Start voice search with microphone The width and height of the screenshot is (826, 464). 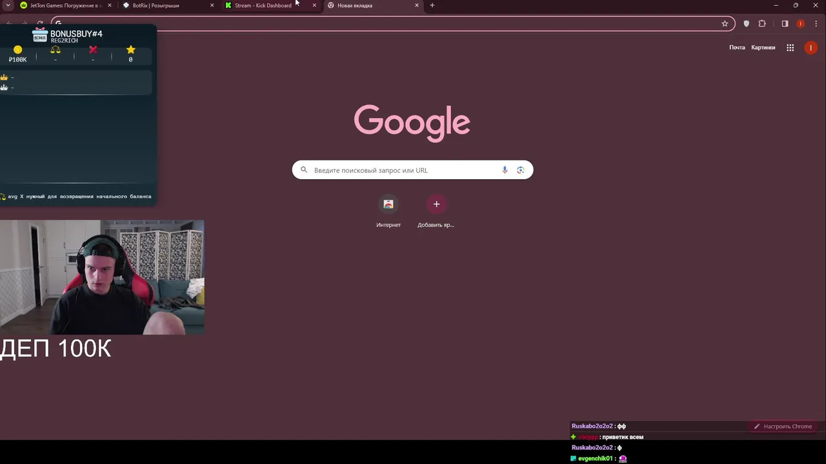pyautogui.click(x=505, y=170)
